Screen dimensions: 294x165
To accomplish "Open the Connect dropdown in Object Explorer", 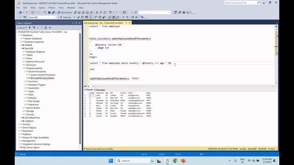I will pyautogui.click(x=22, y=27).
